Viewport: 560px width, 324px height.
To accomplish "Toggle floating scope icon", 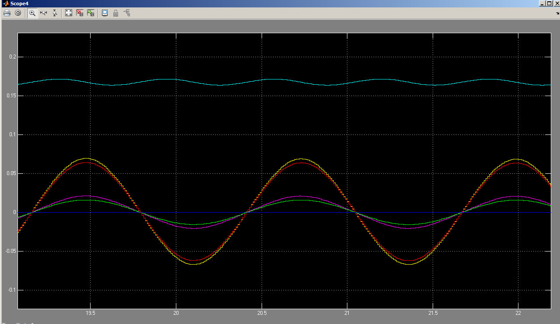I will 105,13.
